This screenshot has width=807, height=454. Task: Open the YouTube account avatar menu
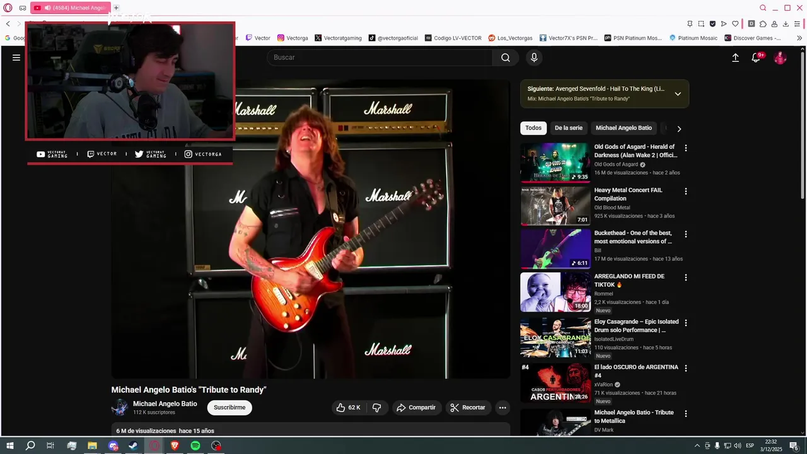pos(780,58)
